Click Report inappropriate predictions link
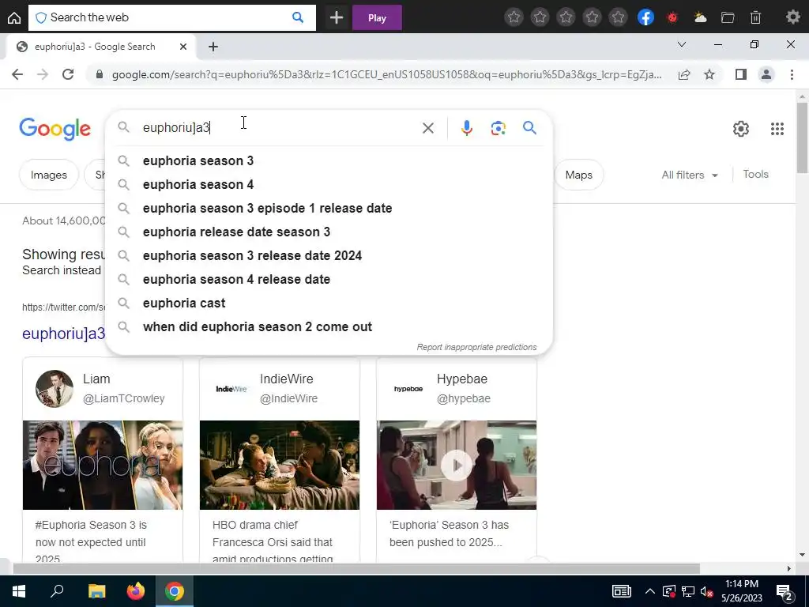The height and width of the screenshot is (607, 809). tap(476, 348)
